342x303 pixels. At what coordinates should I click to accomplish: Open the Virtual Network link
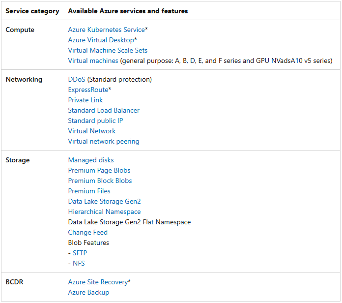pos(92,131)
